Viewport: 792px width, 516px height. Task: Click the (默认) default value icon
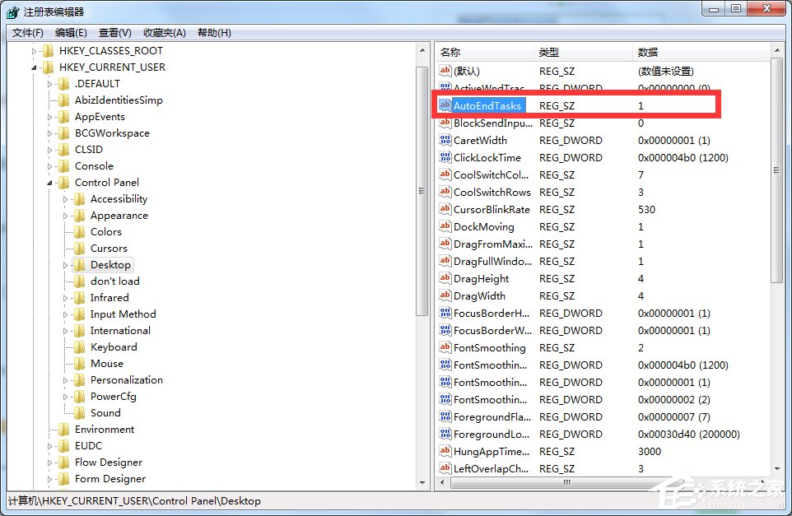[445, 71]
